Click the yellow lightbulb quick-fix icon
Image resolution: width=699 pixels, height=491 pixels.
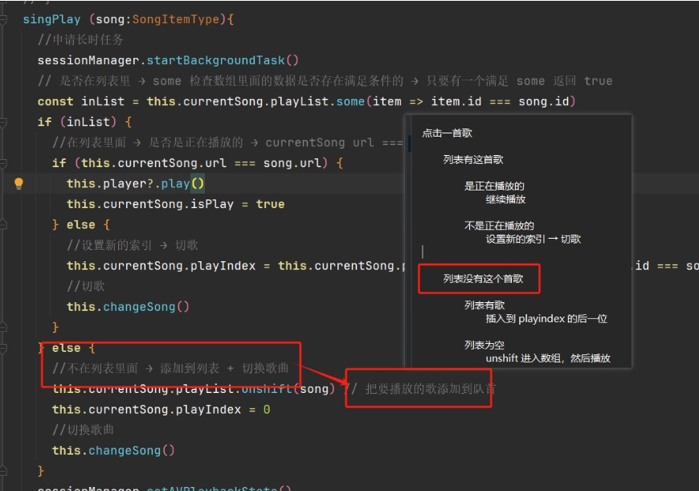click(18, 183)
